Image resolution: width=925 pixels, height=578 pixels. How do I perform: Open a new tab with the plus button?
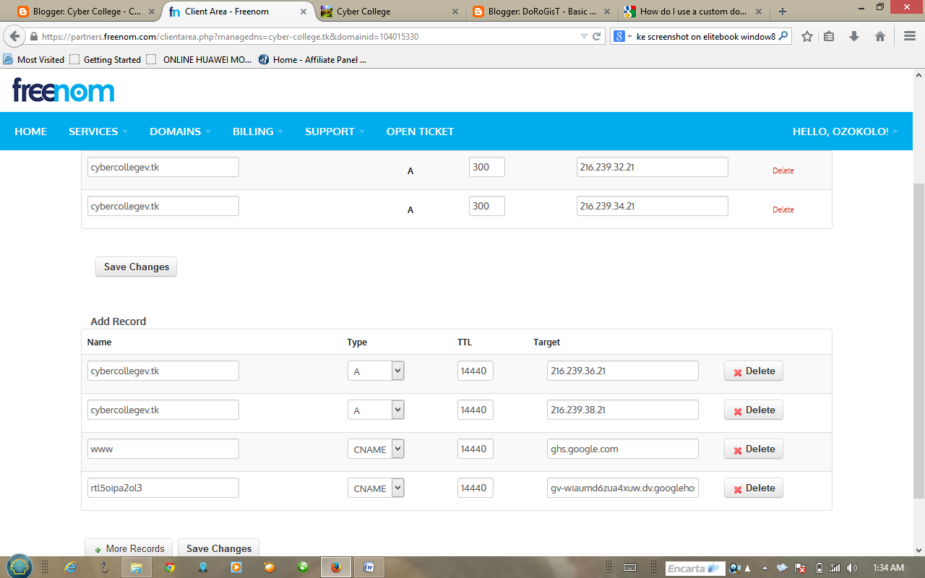click(x=783, y=12)
